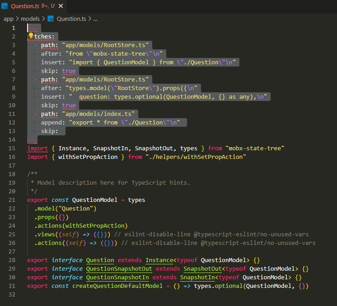337x306 pixels.
Task: Click 'QuestionSnapshotIn' interface name on line 30
Action: pyautogui.click(x=117, y=277)
